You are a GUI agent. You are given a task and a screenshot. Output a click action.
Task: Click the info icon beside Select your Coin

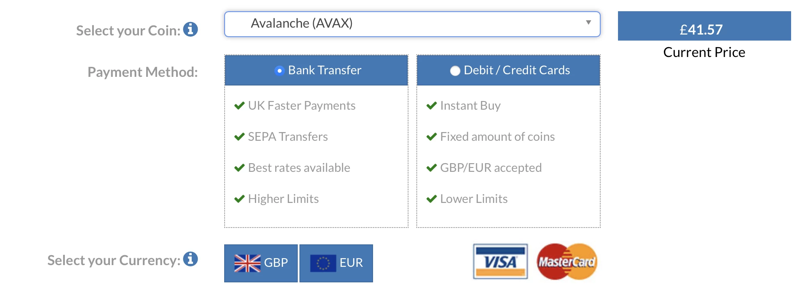coord(190,29)
